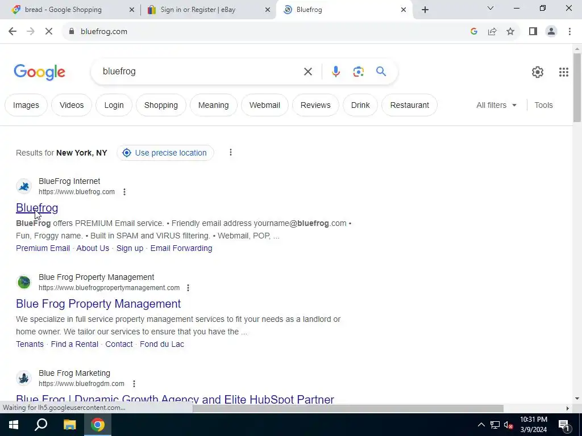
Task: Select the Reviews filter chip
Action: (315, 105)
